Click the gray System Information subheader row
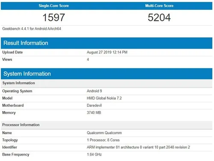This screenshot has height=161, width=214. (107, 83)
